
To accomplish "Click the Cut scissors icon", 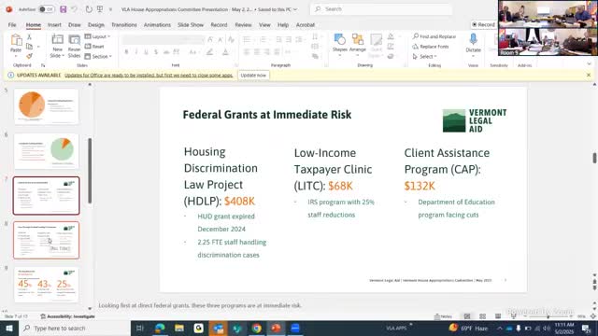I will coord(29,37).
